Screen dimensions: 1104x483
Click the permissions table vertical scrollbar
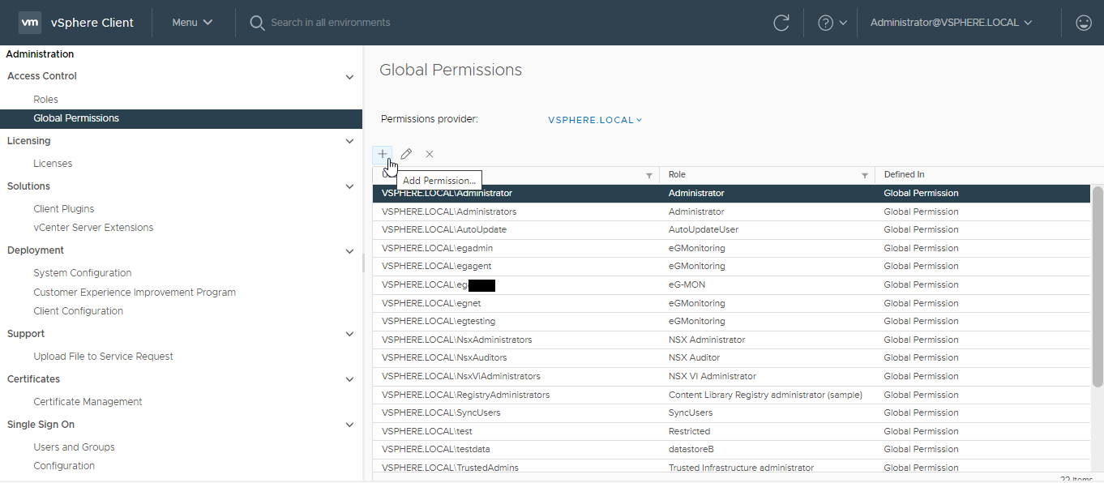(x=1098, y=286)
